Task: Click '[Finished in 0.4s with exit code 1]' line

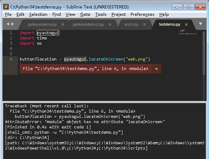Action: pos(48,127)
